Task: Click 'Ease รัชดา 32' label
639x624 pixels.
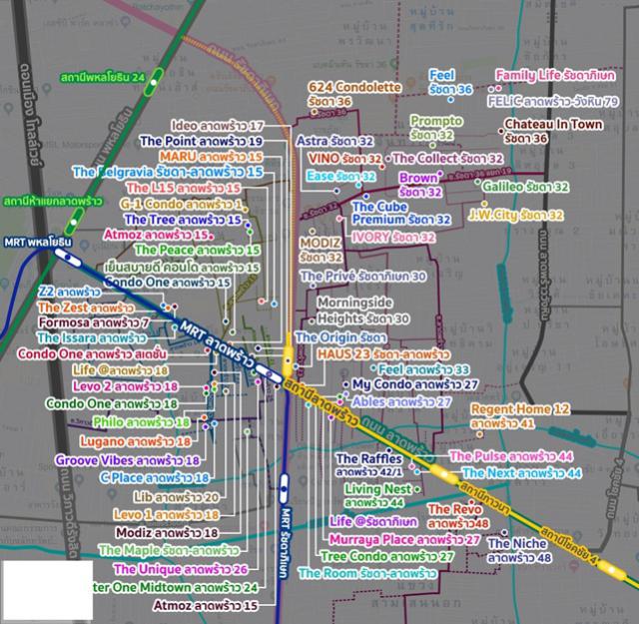Action: coord(341,176)
